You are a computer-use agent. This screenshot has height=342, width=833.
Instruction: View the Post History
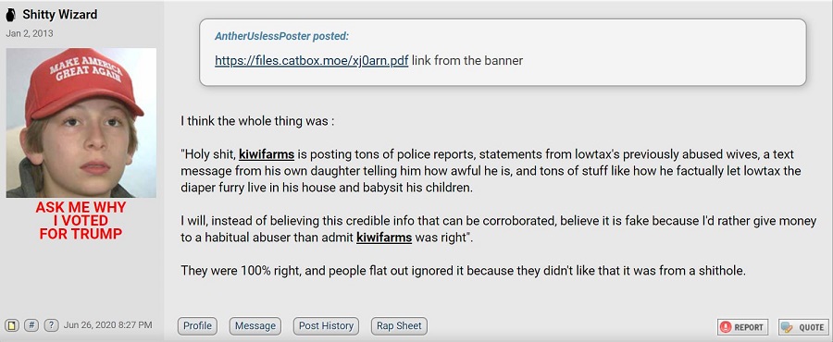(x=326, y=326)
